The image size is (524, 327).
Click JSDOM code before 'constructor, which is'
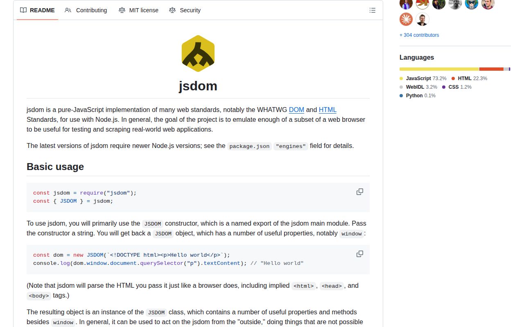153,224
